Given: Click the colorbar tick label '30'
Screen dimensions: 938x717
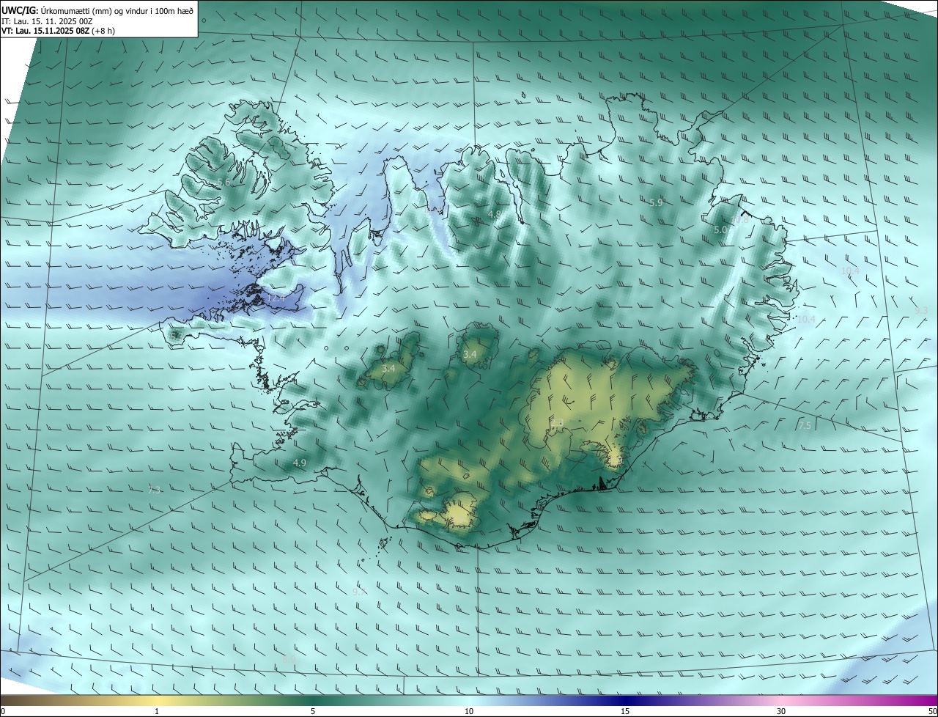Looking at the screenshot, I should (x=781, y=711).
